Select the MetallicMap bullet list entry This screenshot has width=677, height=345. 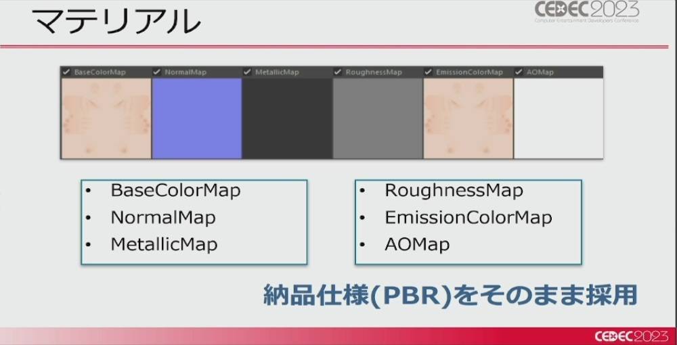(x=164, y=244)
